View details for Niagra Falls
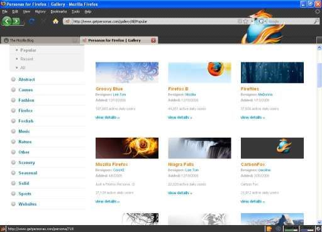The image size is (322, 232). click(x=180, y=193)
